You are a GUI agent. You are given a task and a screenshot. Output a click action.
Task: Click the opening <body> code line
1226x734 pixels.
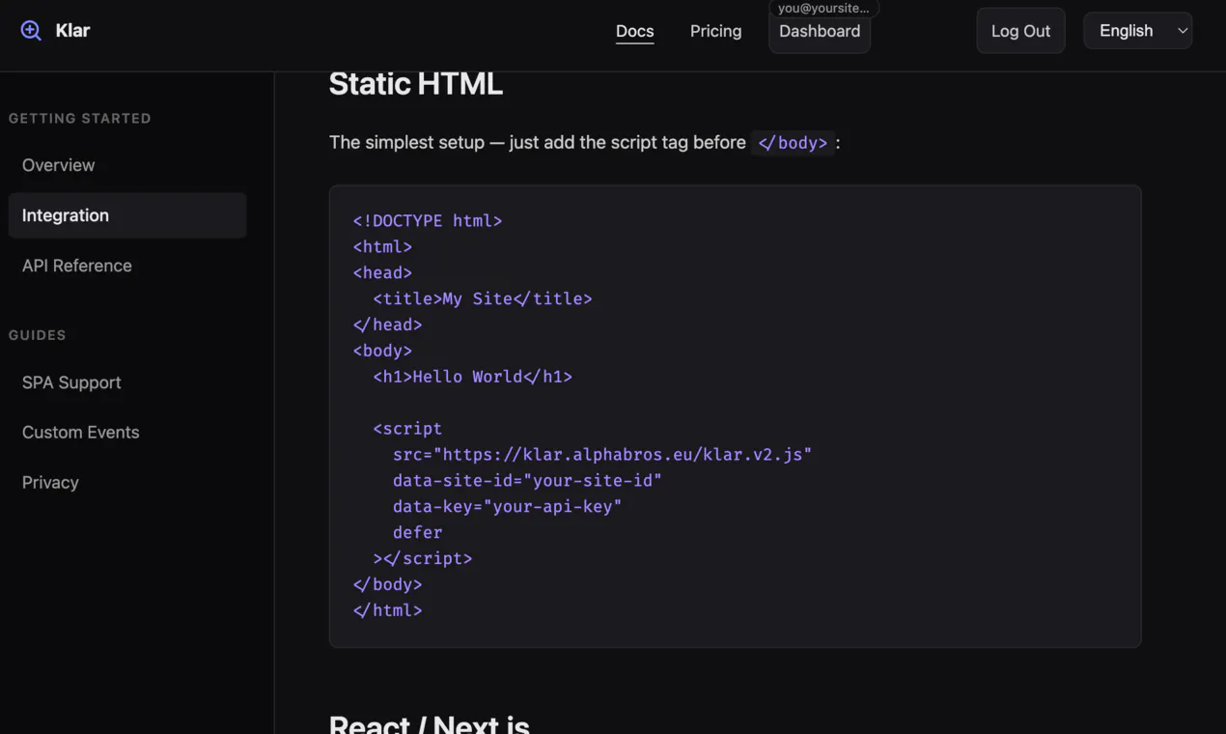[x=383, y=352]
